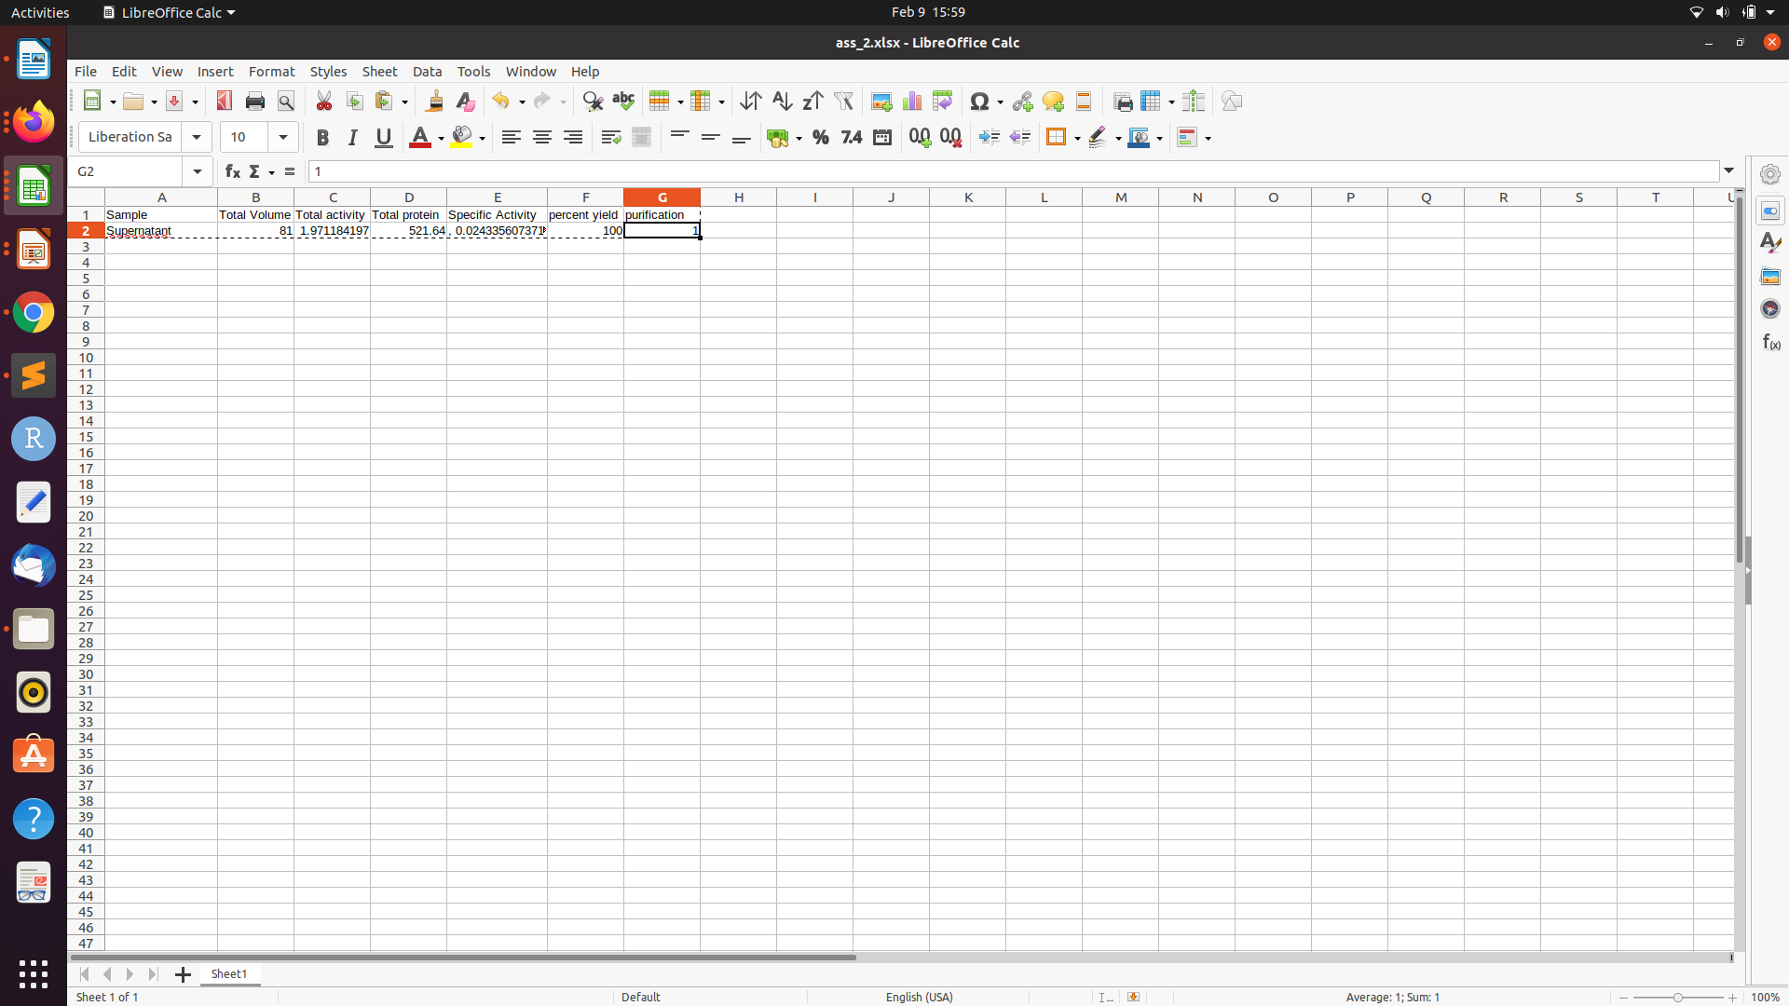Screen dimensions: 1789x1006
Task: Open the Insert Chart icon
Action: pyautogui.click(x=910, y=101)
